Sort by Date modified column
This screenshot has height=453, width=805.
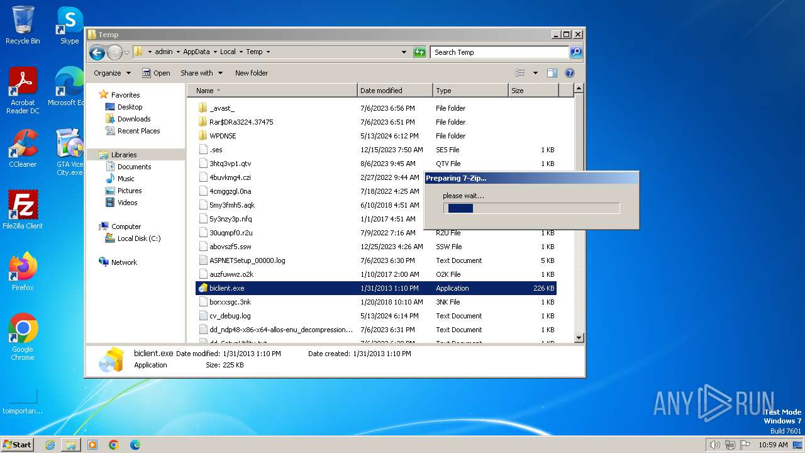395,91
